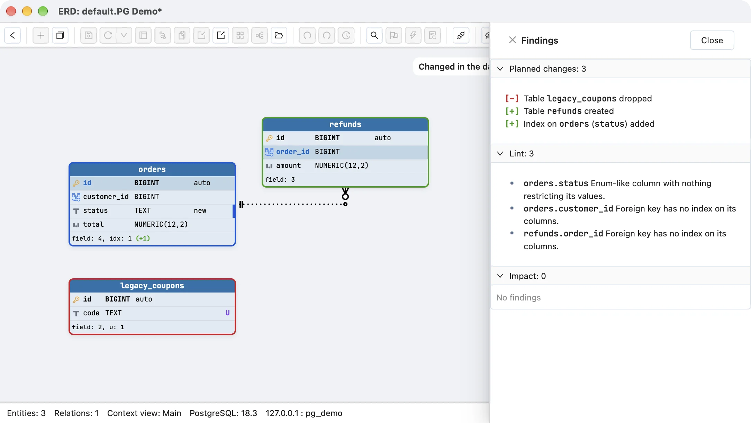Click 'Context view: Main' in status bar
This screenshot has height=423, width=751.
pyautogui.click(x=144, y=413)
